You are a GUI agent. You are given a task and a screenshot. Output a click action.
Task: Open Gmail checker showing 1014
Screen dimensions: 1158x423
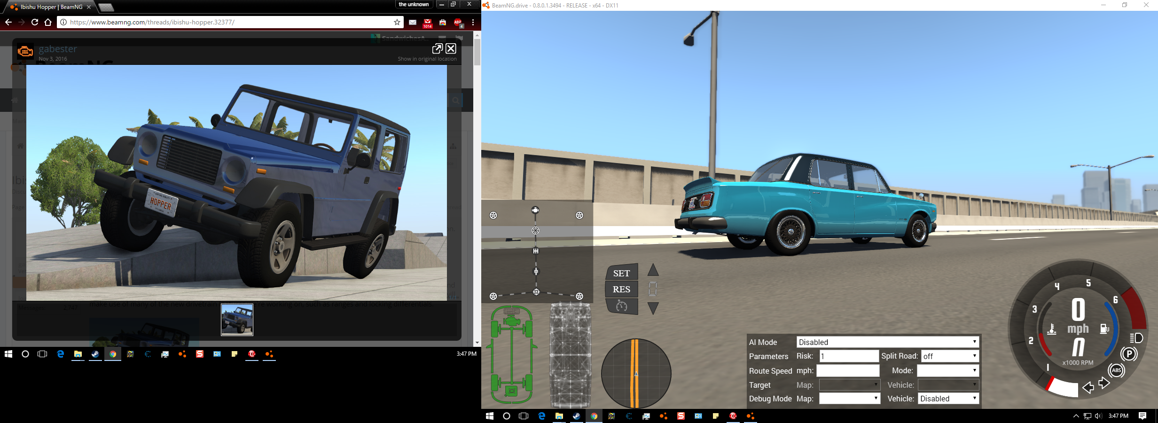[427, 23]
